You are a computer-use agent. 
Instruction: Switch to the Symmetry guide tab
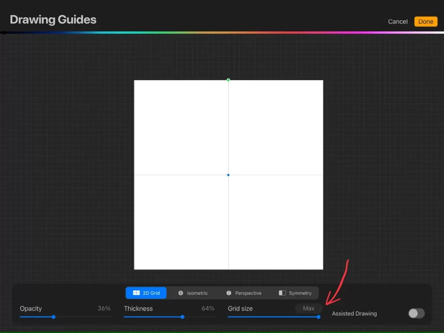[295, 293]
